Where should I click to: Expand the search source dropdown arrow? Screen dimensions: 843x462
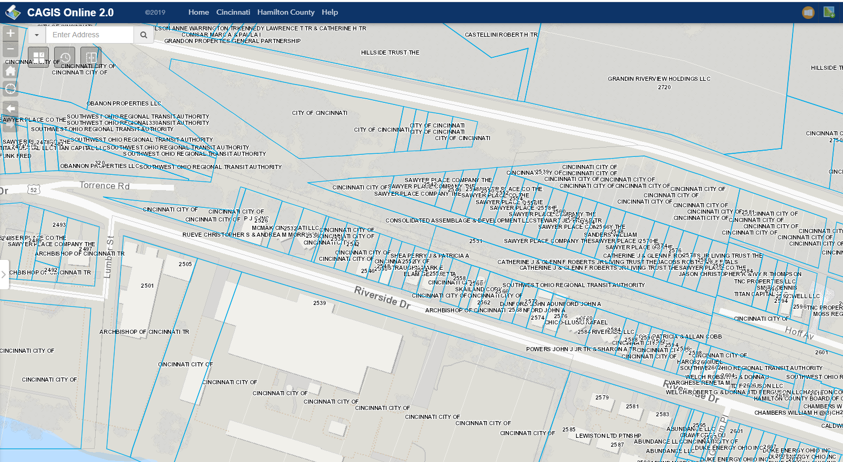point(37,35)
